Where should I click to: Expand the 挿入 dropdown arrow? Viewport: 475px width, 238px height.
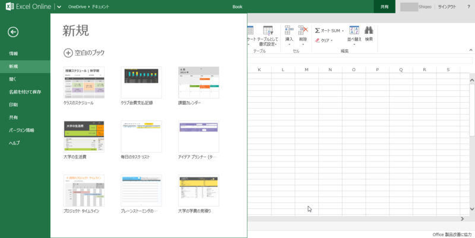289,45
